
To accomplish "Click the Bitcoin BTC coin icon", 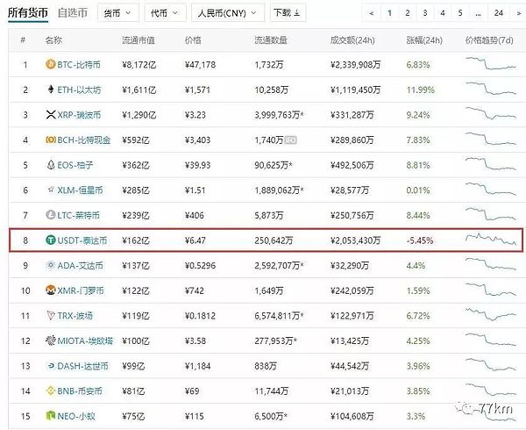I will [50, 65].
